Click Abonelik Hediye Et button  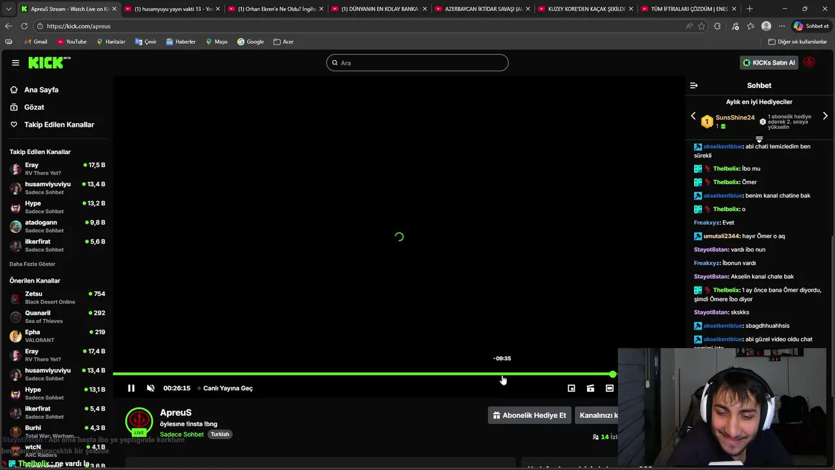530,415
